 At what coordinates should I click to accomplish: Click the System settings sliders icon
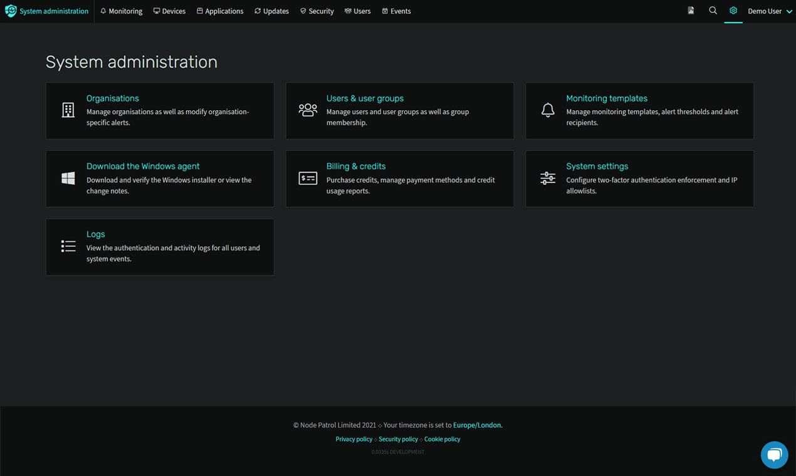547,177
